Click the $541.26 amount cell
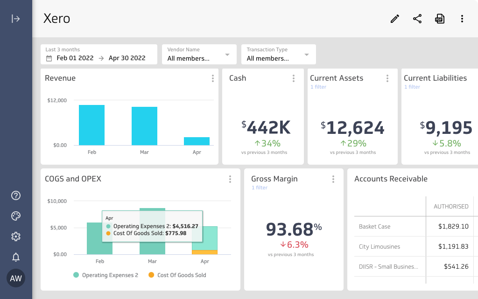 point(456,267)
